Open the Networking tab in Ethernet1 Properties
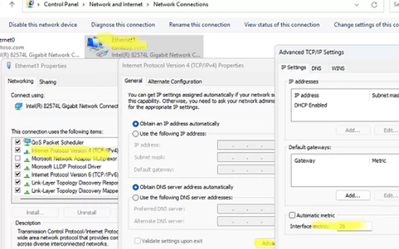 [x=21, y=81]
